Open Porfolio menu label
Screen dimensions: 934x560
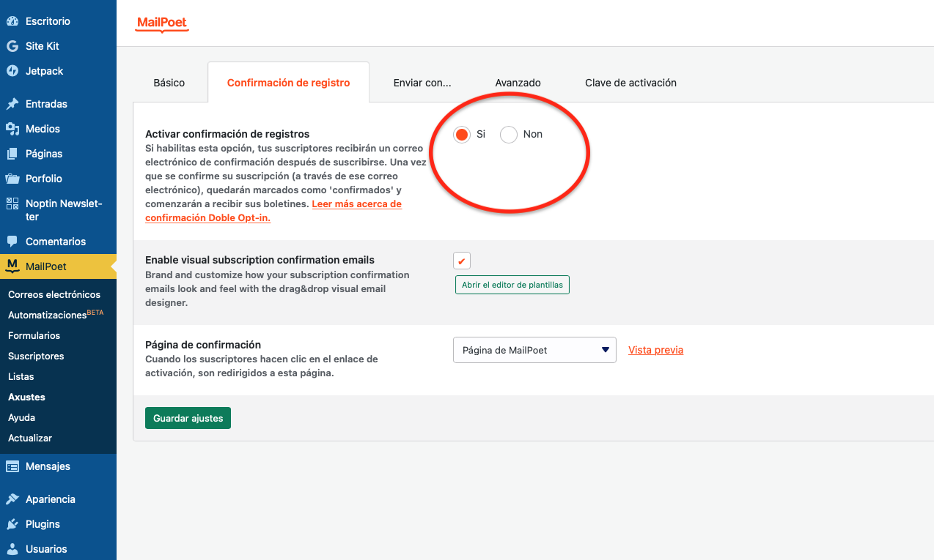(x=44, y=179)
